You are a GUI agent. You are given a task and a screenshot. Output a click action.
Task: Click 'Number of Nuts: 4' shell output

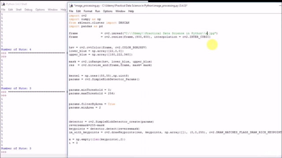(x=16, y=50)
